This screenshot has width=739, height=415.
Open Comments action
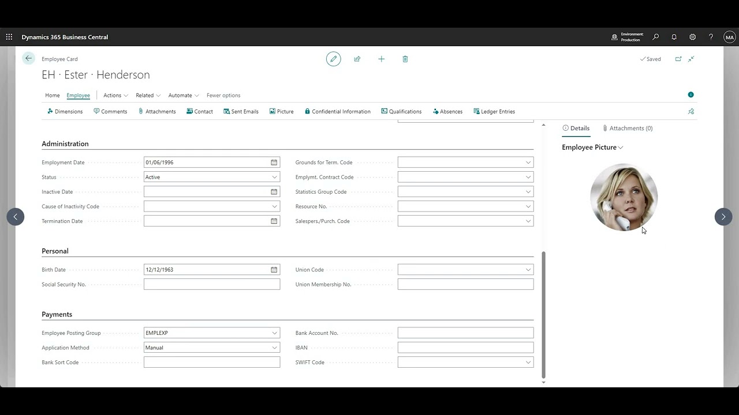coord(110,111)
